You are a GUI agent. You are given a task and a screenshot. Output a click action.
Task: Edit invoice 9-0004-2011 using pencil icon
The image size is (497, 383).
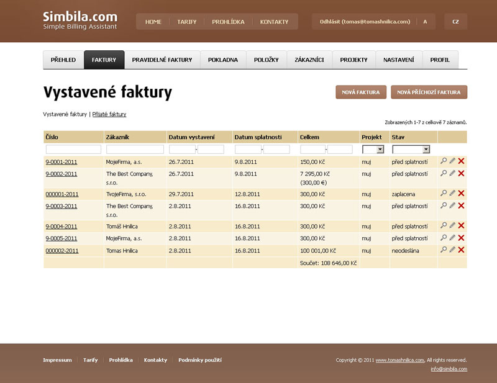[x=452, y=226]
